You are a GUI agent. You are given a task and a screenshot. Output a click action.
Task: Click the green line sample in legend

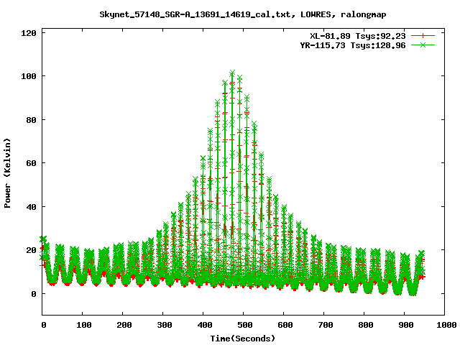(x=423, y=45)
